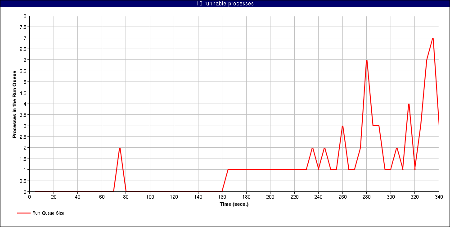450x227 pixels.
Task: Click the peak of 2 at 235 seconds
Action: (x=313, y=148)
